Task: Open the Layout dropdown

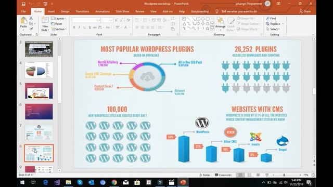Action: pyautogui.click(x=59, y=19)
